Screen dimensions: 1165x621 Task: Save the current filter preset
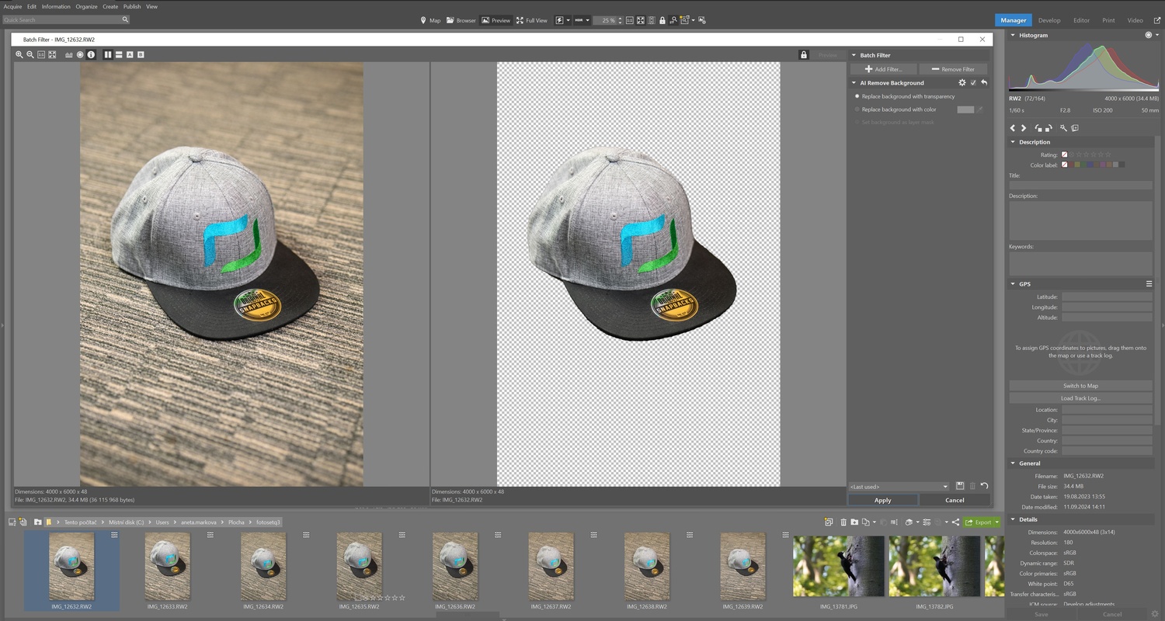click(x=960, y=486)
